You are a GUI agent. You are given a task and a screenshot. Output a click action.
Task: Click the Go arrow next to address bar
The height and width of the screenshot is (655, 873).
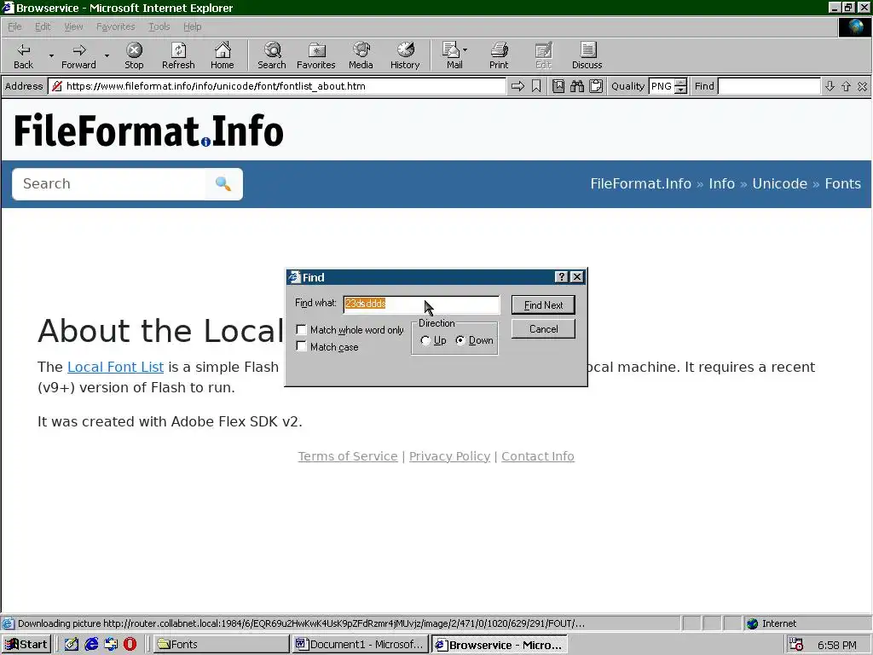pos(517,86)
